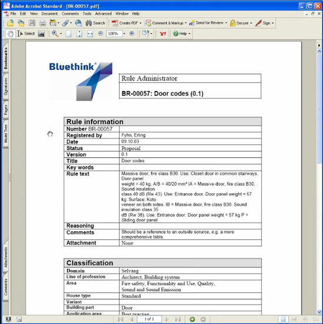Select the Hand tool
This screenshot has height=324, width=323.
pyautogui.click(x=11, y=33)
